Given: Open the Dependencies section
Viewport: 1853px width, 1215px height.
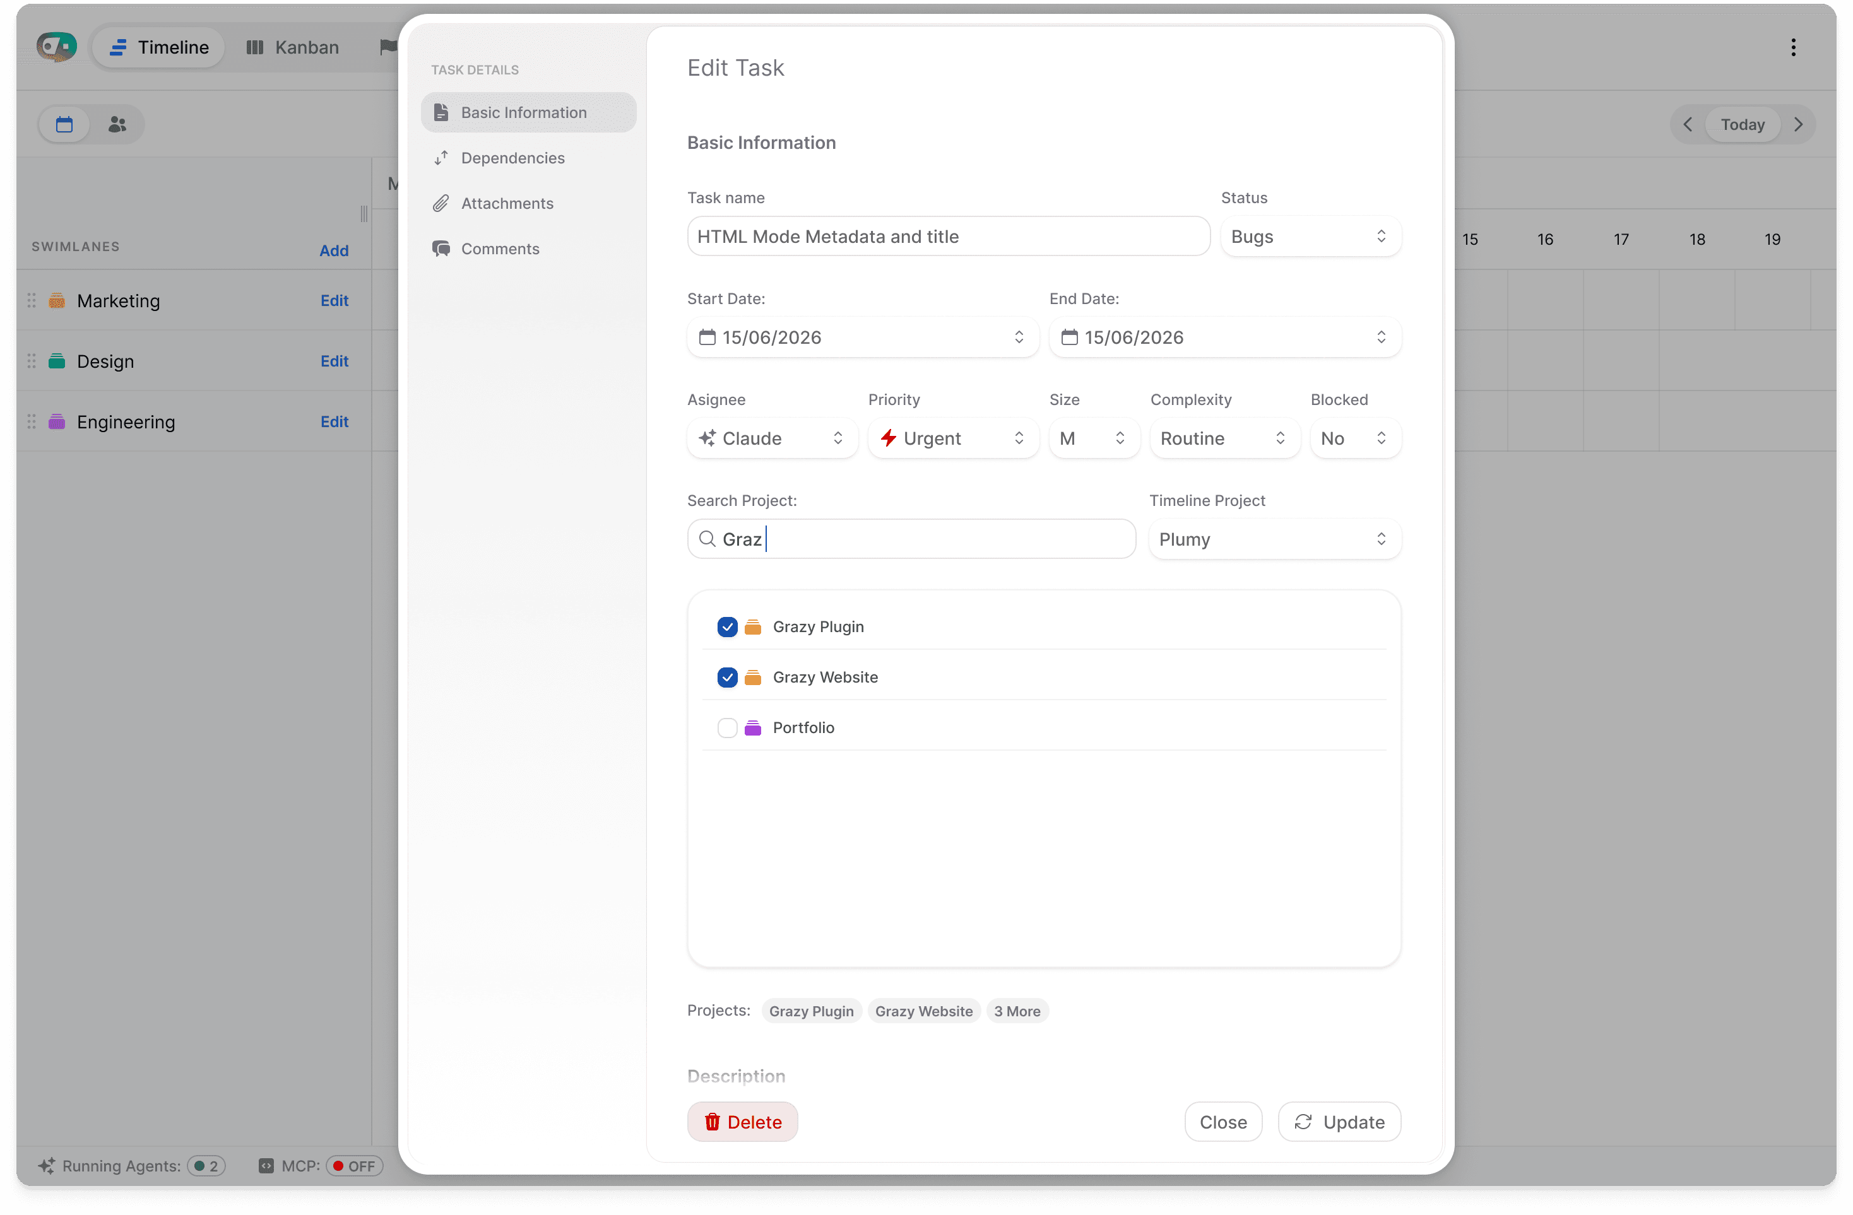Looking at the screenshot, I should pos(529,158).
